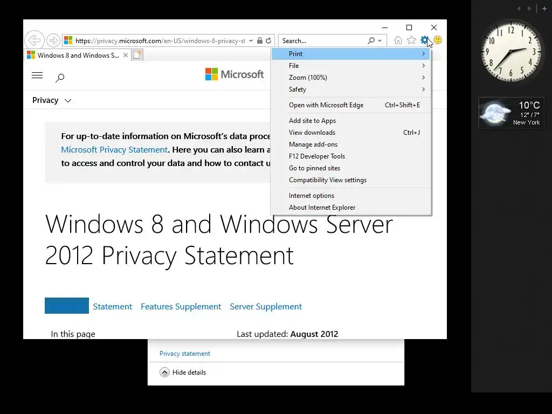Open a new tab with the blank tab button
This screenshot has height=414, width=552.
click(x=137, y=55)
